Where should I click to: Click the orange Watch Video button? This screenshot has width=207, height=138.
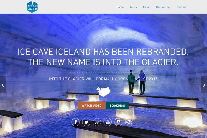pyautogui.click(x=92, y=106)
